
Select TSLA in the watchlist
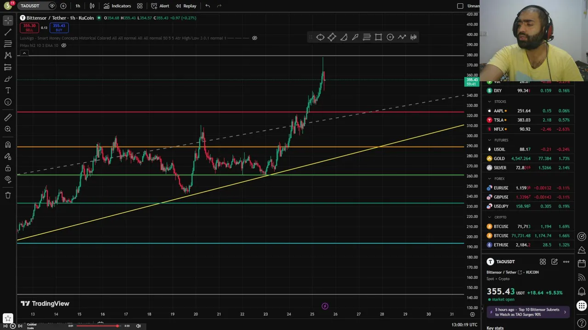click(528, 120)
